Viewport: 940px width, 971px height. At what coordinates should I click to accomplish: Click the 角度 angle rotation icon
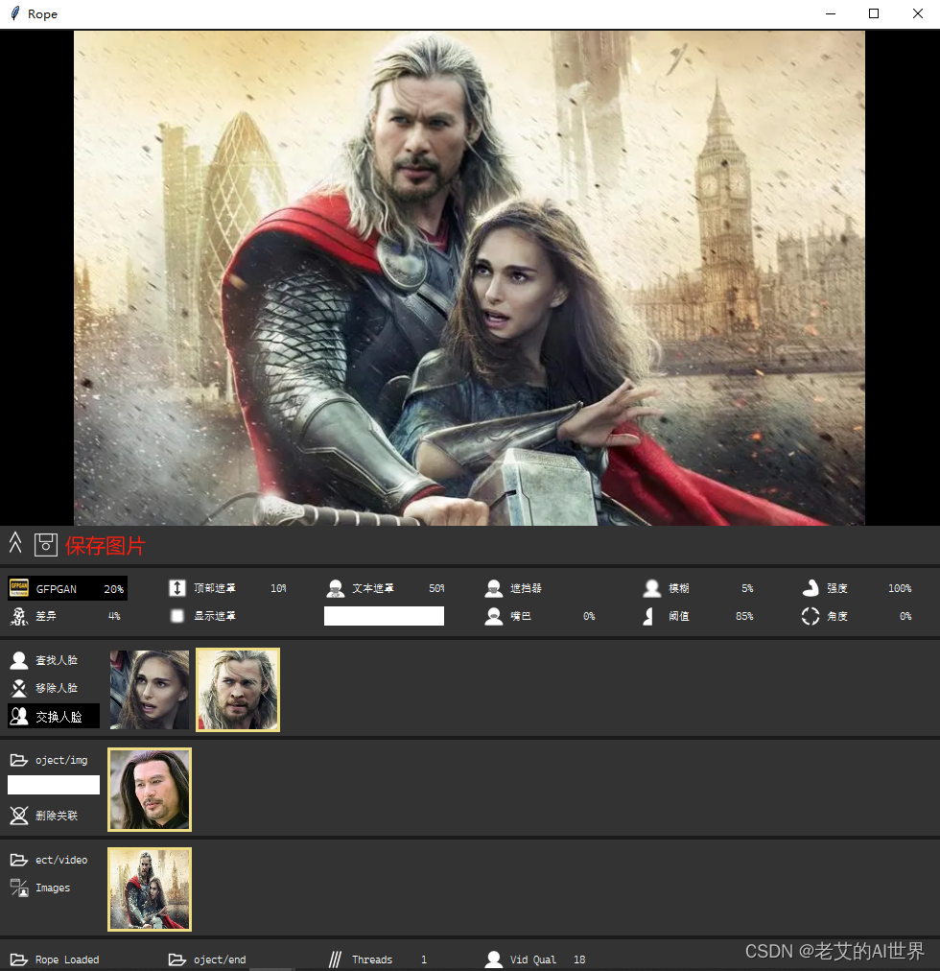(810, 616)
